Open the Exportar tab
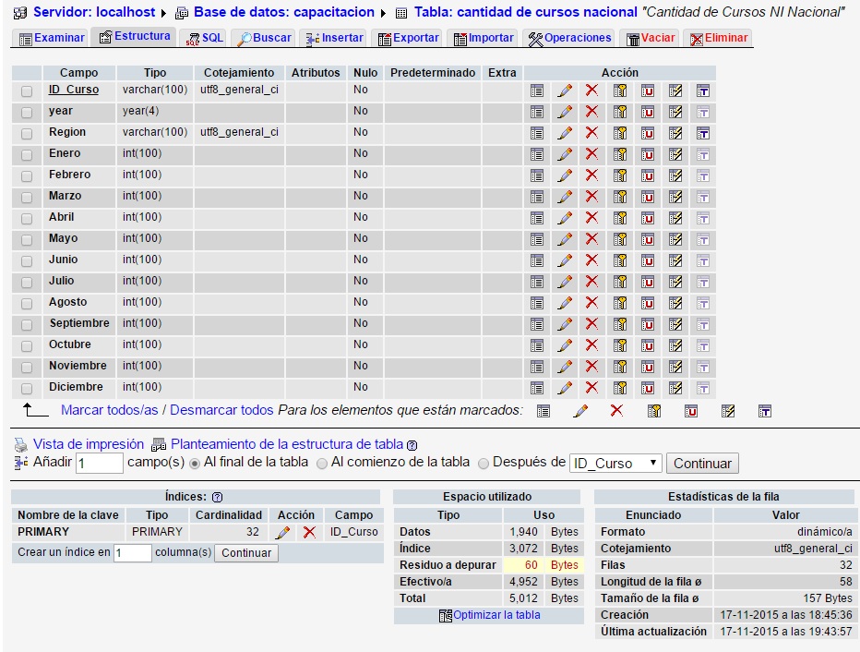Screen dimensions: 860x652 [x=409, y=38]
